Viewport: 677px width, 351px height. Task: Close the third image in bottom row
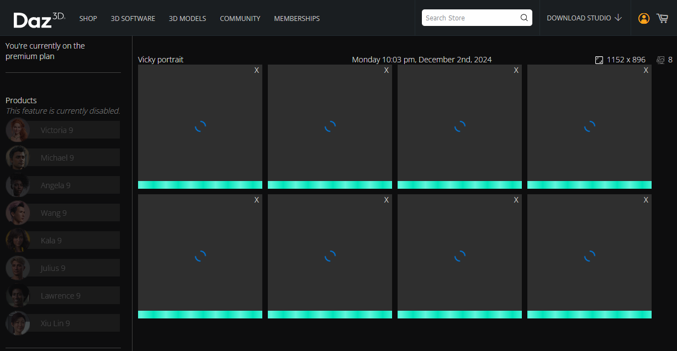(x=516, y=200)
